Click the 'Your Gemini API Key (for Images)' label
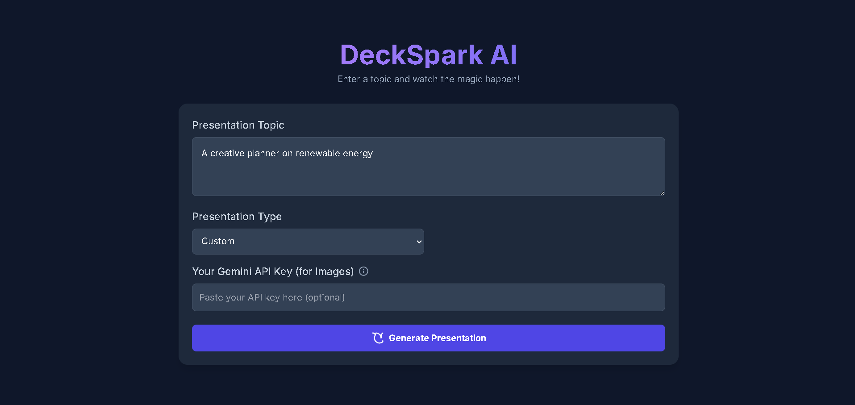855x405 pixels. [273, 271]
